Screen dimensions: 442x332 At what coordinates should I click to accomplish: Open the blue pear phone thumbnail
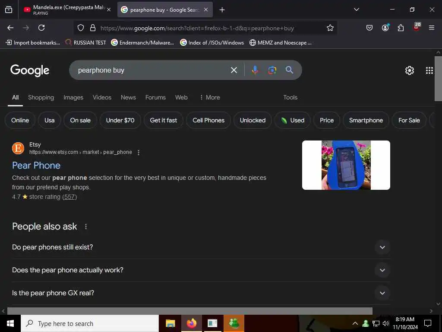point(346,165)
